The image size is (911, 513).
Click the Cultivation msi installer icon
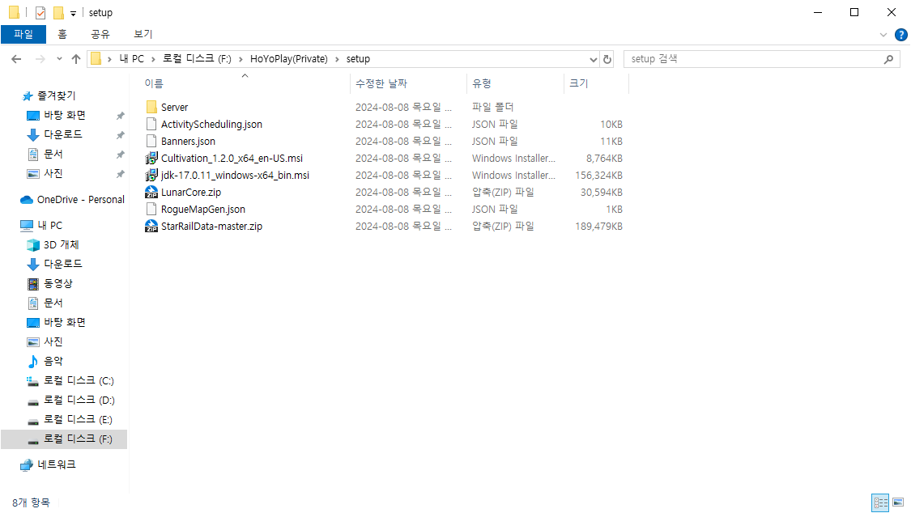[151, 158]
